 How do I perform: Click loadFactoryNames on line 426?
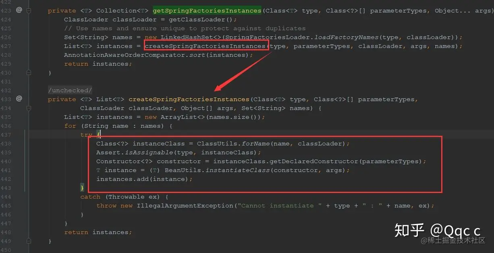click(x=346, y=37)
